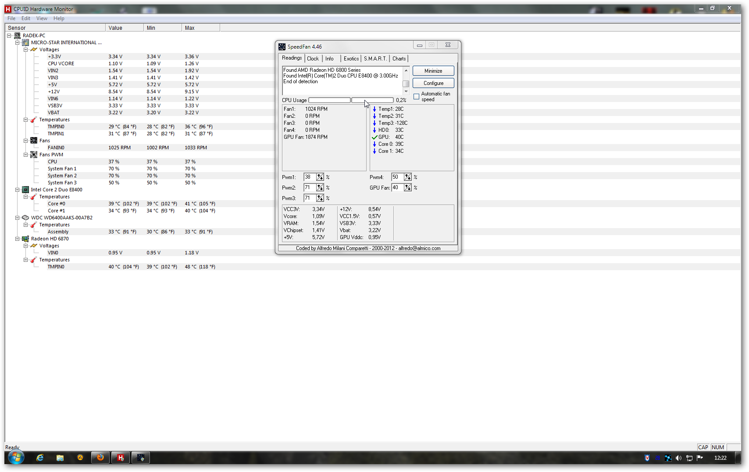Image resolution: width=749 pixels, height=472 pixels.
Task: Click the down arrow icon beside Core 1
Action: pos(374,151)
